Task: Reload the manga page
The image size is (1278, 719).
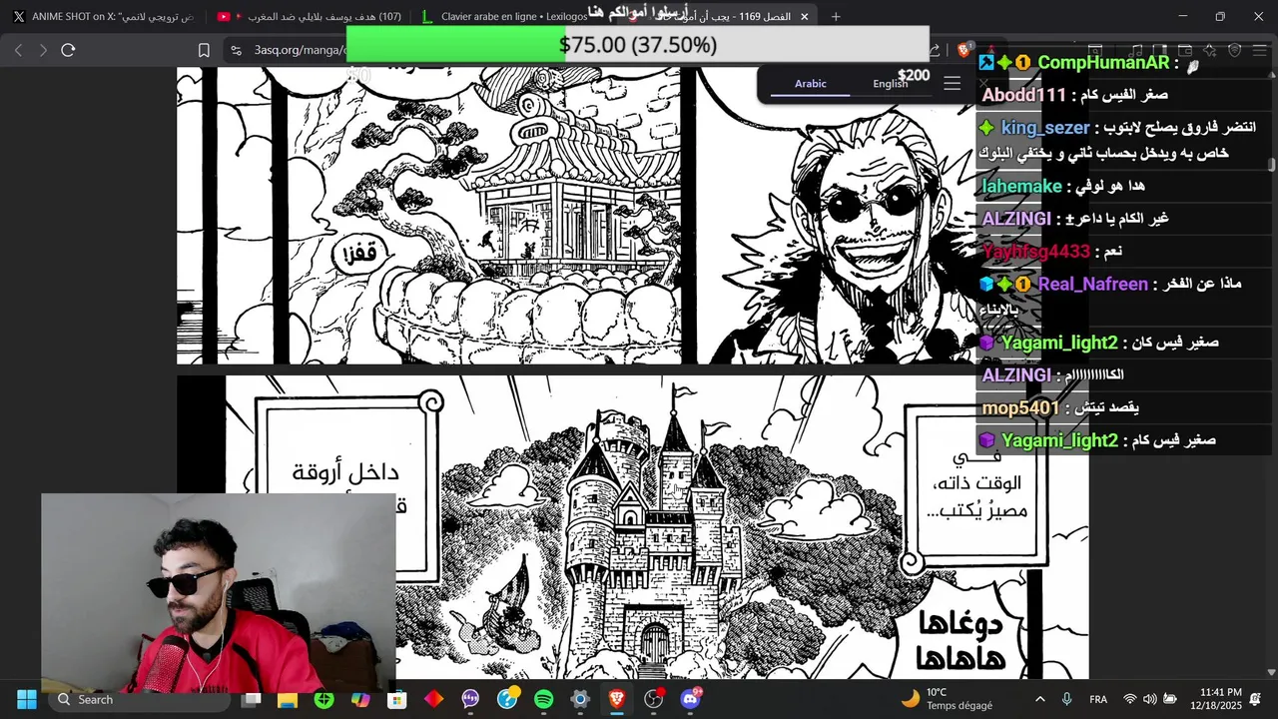Action: [68, 50]
